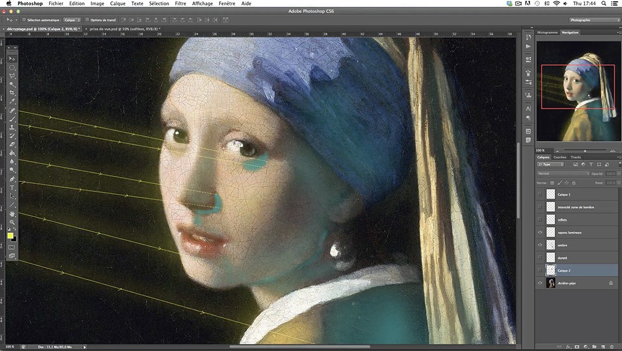
Task: Open the Normal blend mode dropdown
Action: point(564,173)
